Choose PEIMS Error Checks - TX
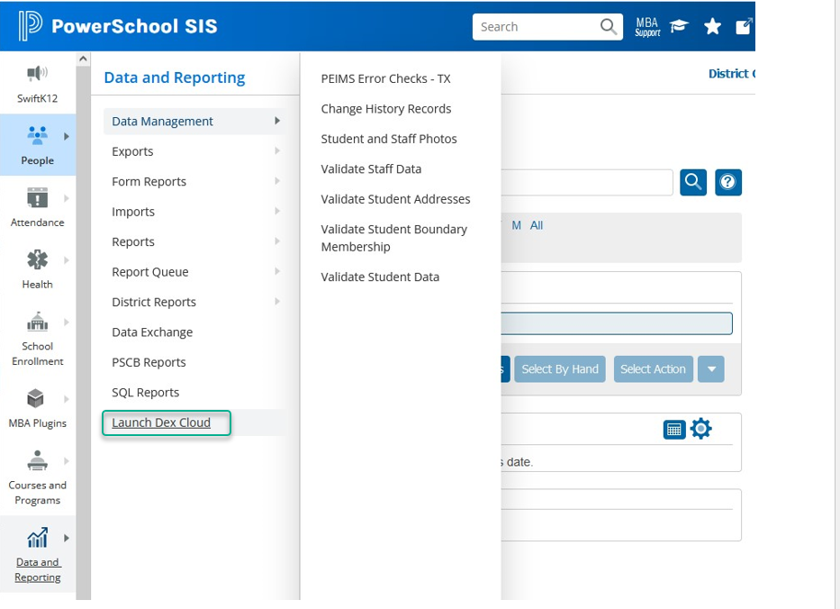 385,78
